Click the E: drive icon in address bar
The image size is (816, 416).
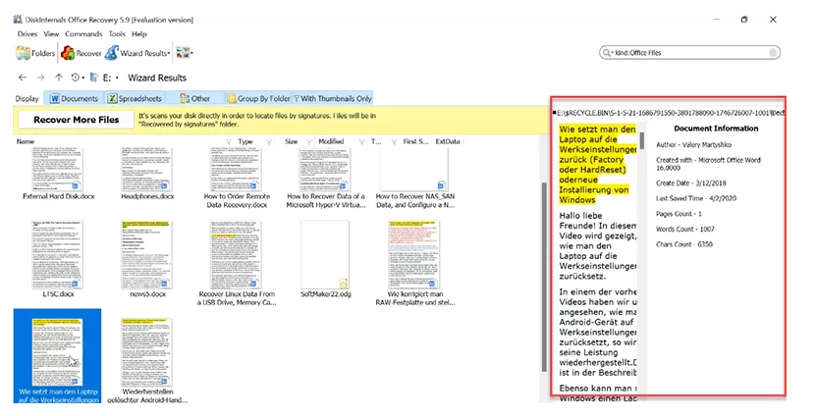[94, 78]
